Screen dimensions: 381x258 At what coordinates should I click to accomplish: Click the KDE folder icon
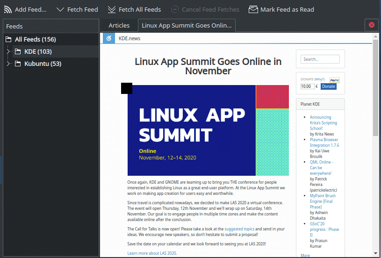(x=18, y=51)
